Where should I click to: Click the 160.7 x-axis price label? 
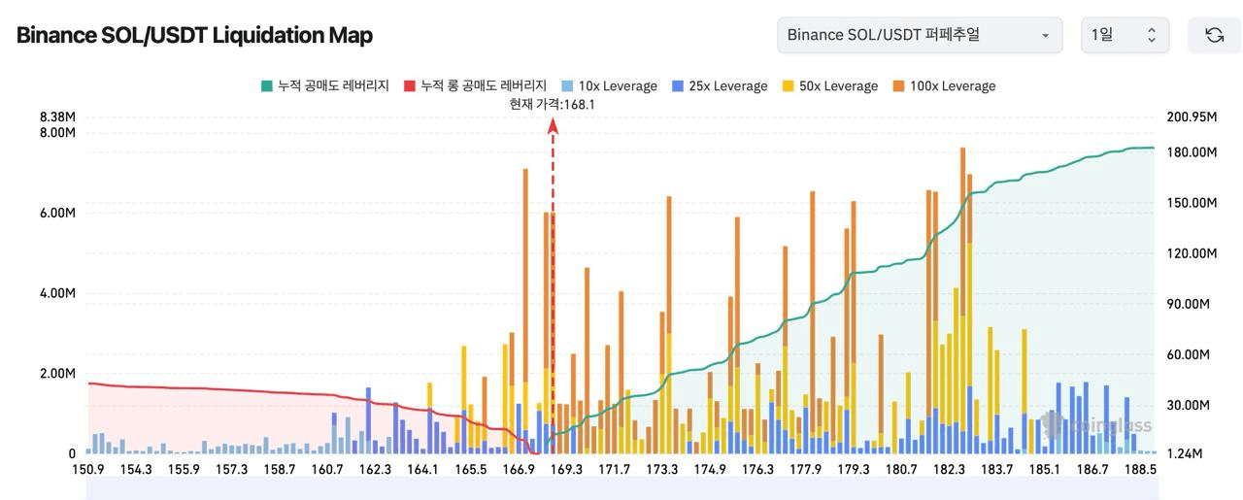[x=327, y=469]
